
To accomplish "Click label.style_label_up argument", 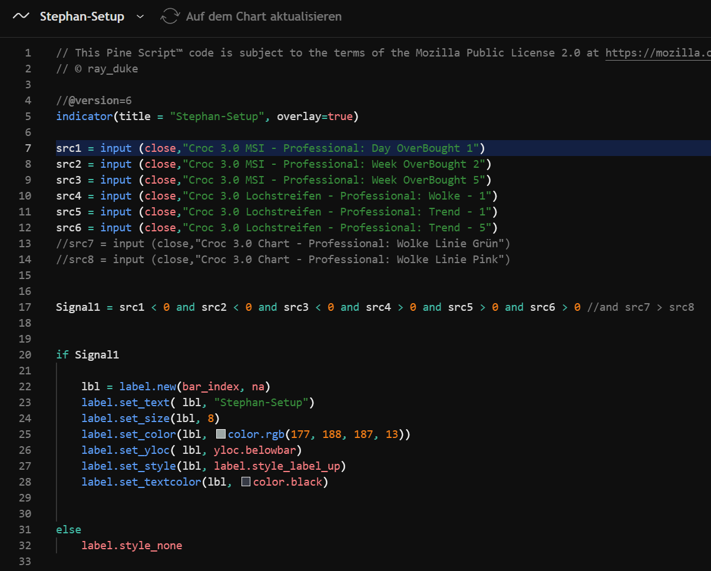I will pos(279,466).
